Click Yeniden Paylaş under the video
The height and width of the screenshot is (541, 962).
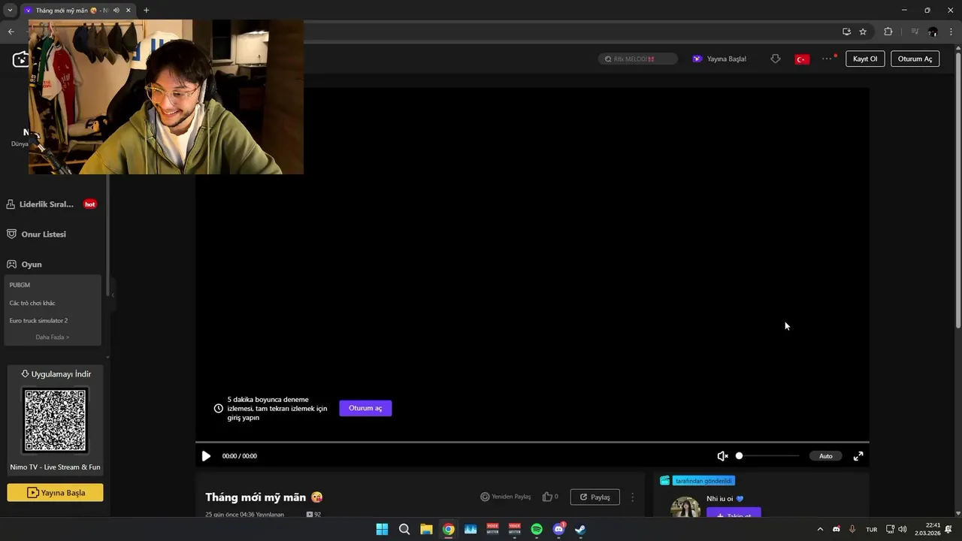[506, 497]
